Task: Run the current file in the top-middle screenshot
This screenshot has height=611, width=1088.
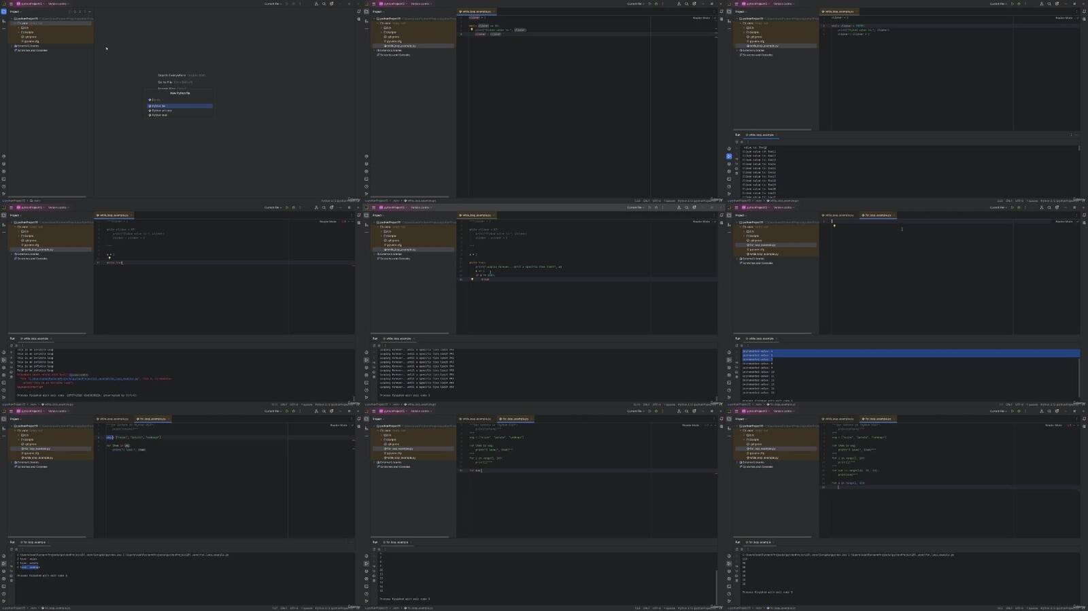Action: [649, 3]
